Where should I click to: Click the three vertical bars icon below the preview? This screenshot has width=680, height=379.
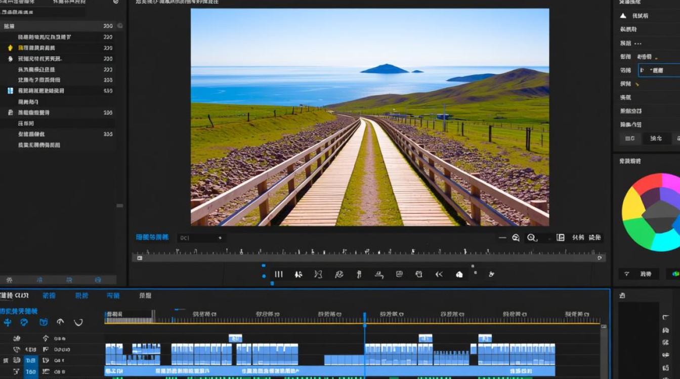tap(278, 274)
